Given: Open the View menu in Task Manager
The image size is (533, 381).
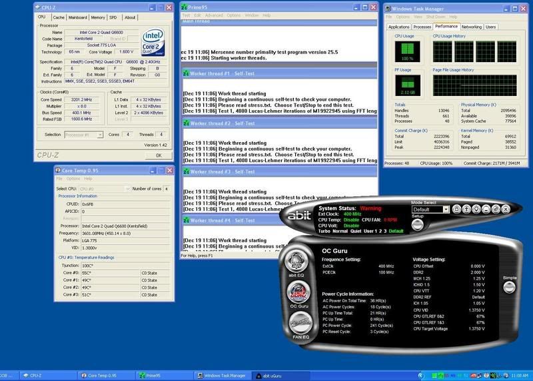Looking at the screenshot, I should 418,17.
